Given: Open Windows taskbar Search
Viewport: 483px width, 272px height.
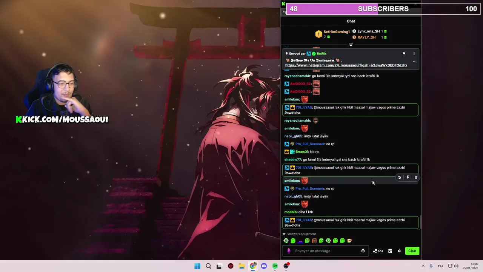Looking at the screenshot, I should (x=208, y=266).
